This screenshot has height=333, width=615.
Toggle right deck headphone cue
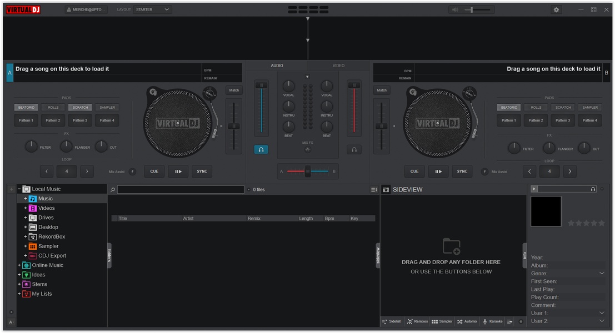354,150
